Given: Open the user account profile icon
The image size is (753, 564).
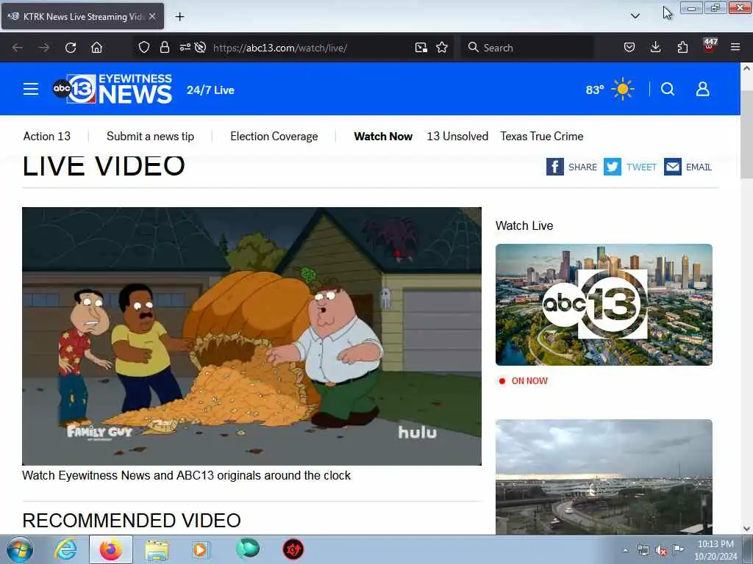Looking at the screenshot, I should [702, 89].
